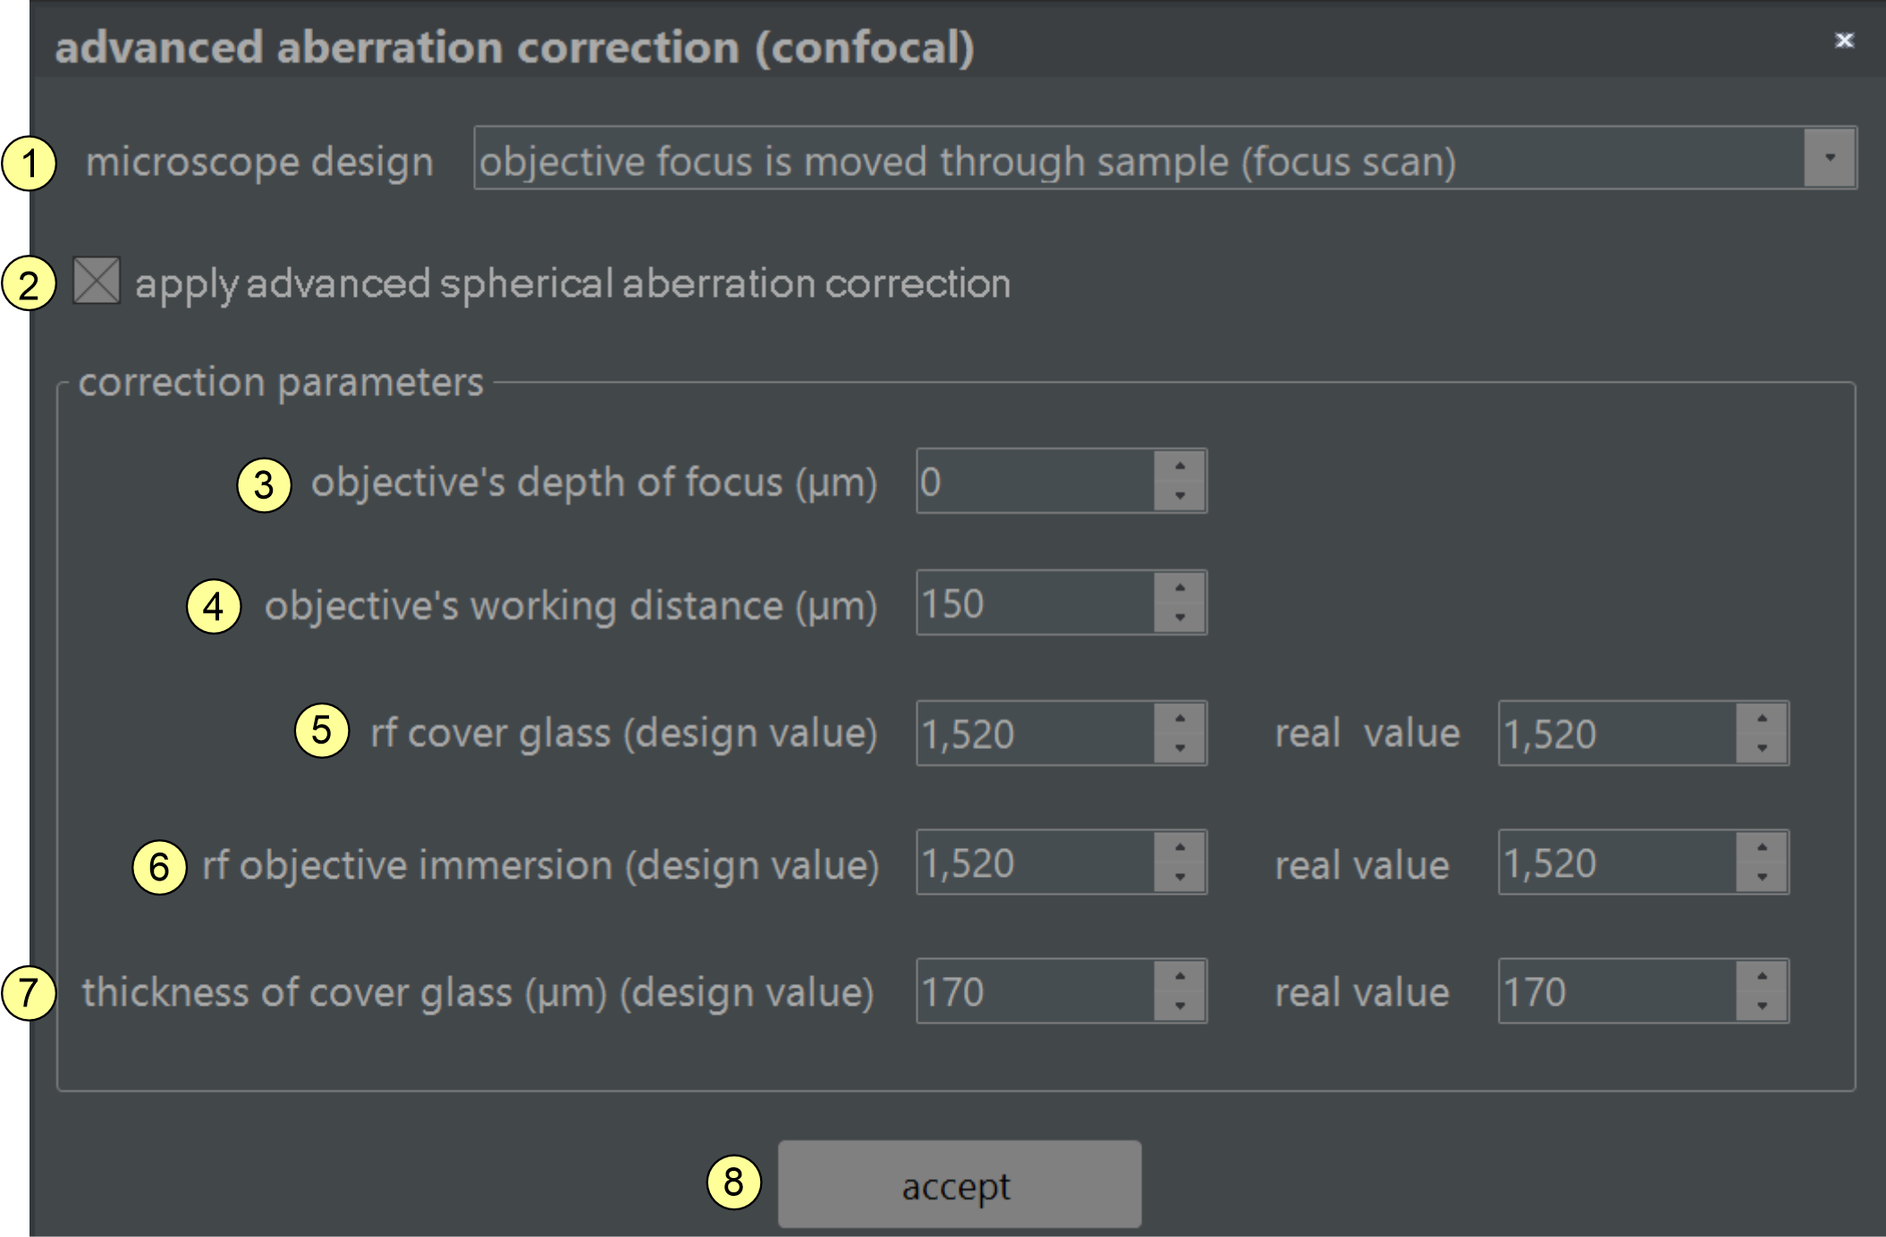Click the depth of focus input field
This screenshot has width=1886, height=1237.
pos(1035,482)
